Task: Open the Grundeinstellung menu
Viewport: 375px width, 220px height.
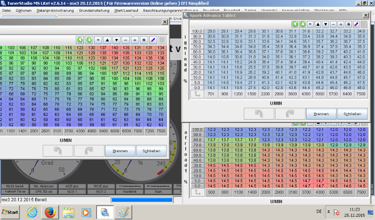Action: (93, 10)
